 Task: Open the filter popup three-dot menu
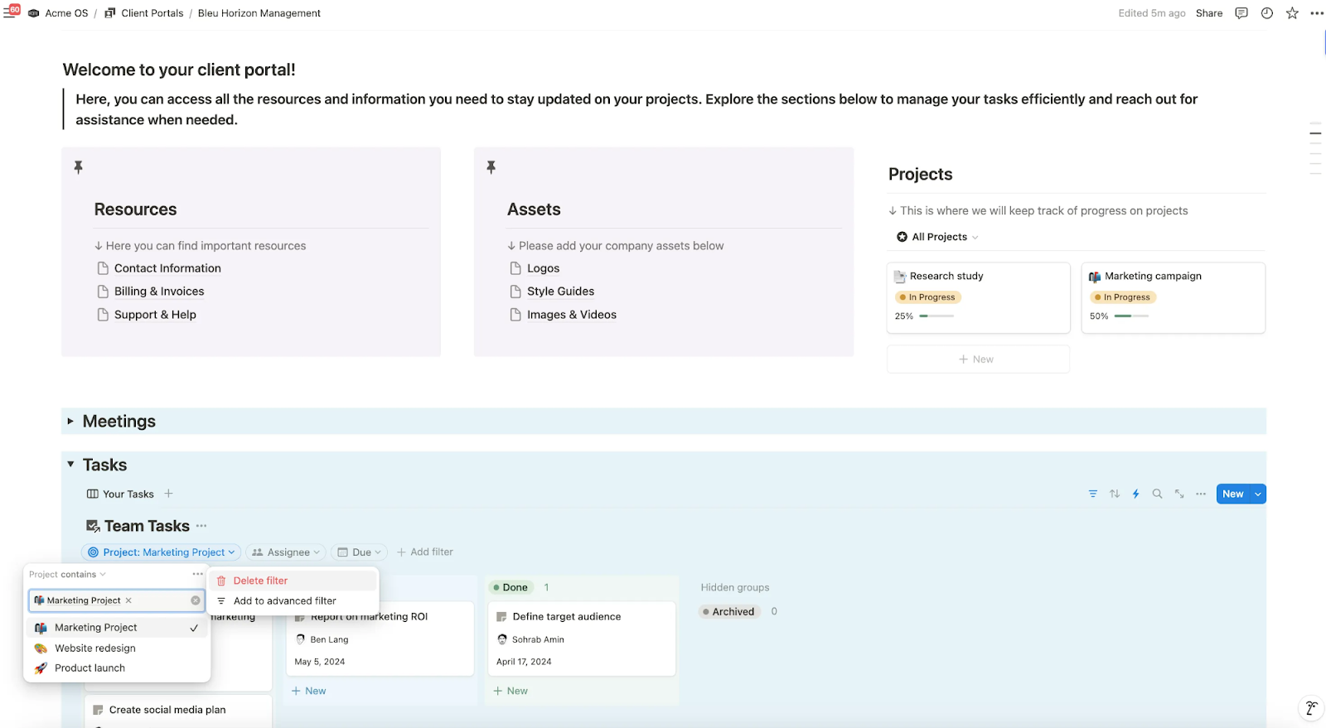pyautogui.click(x=197, y=574)
